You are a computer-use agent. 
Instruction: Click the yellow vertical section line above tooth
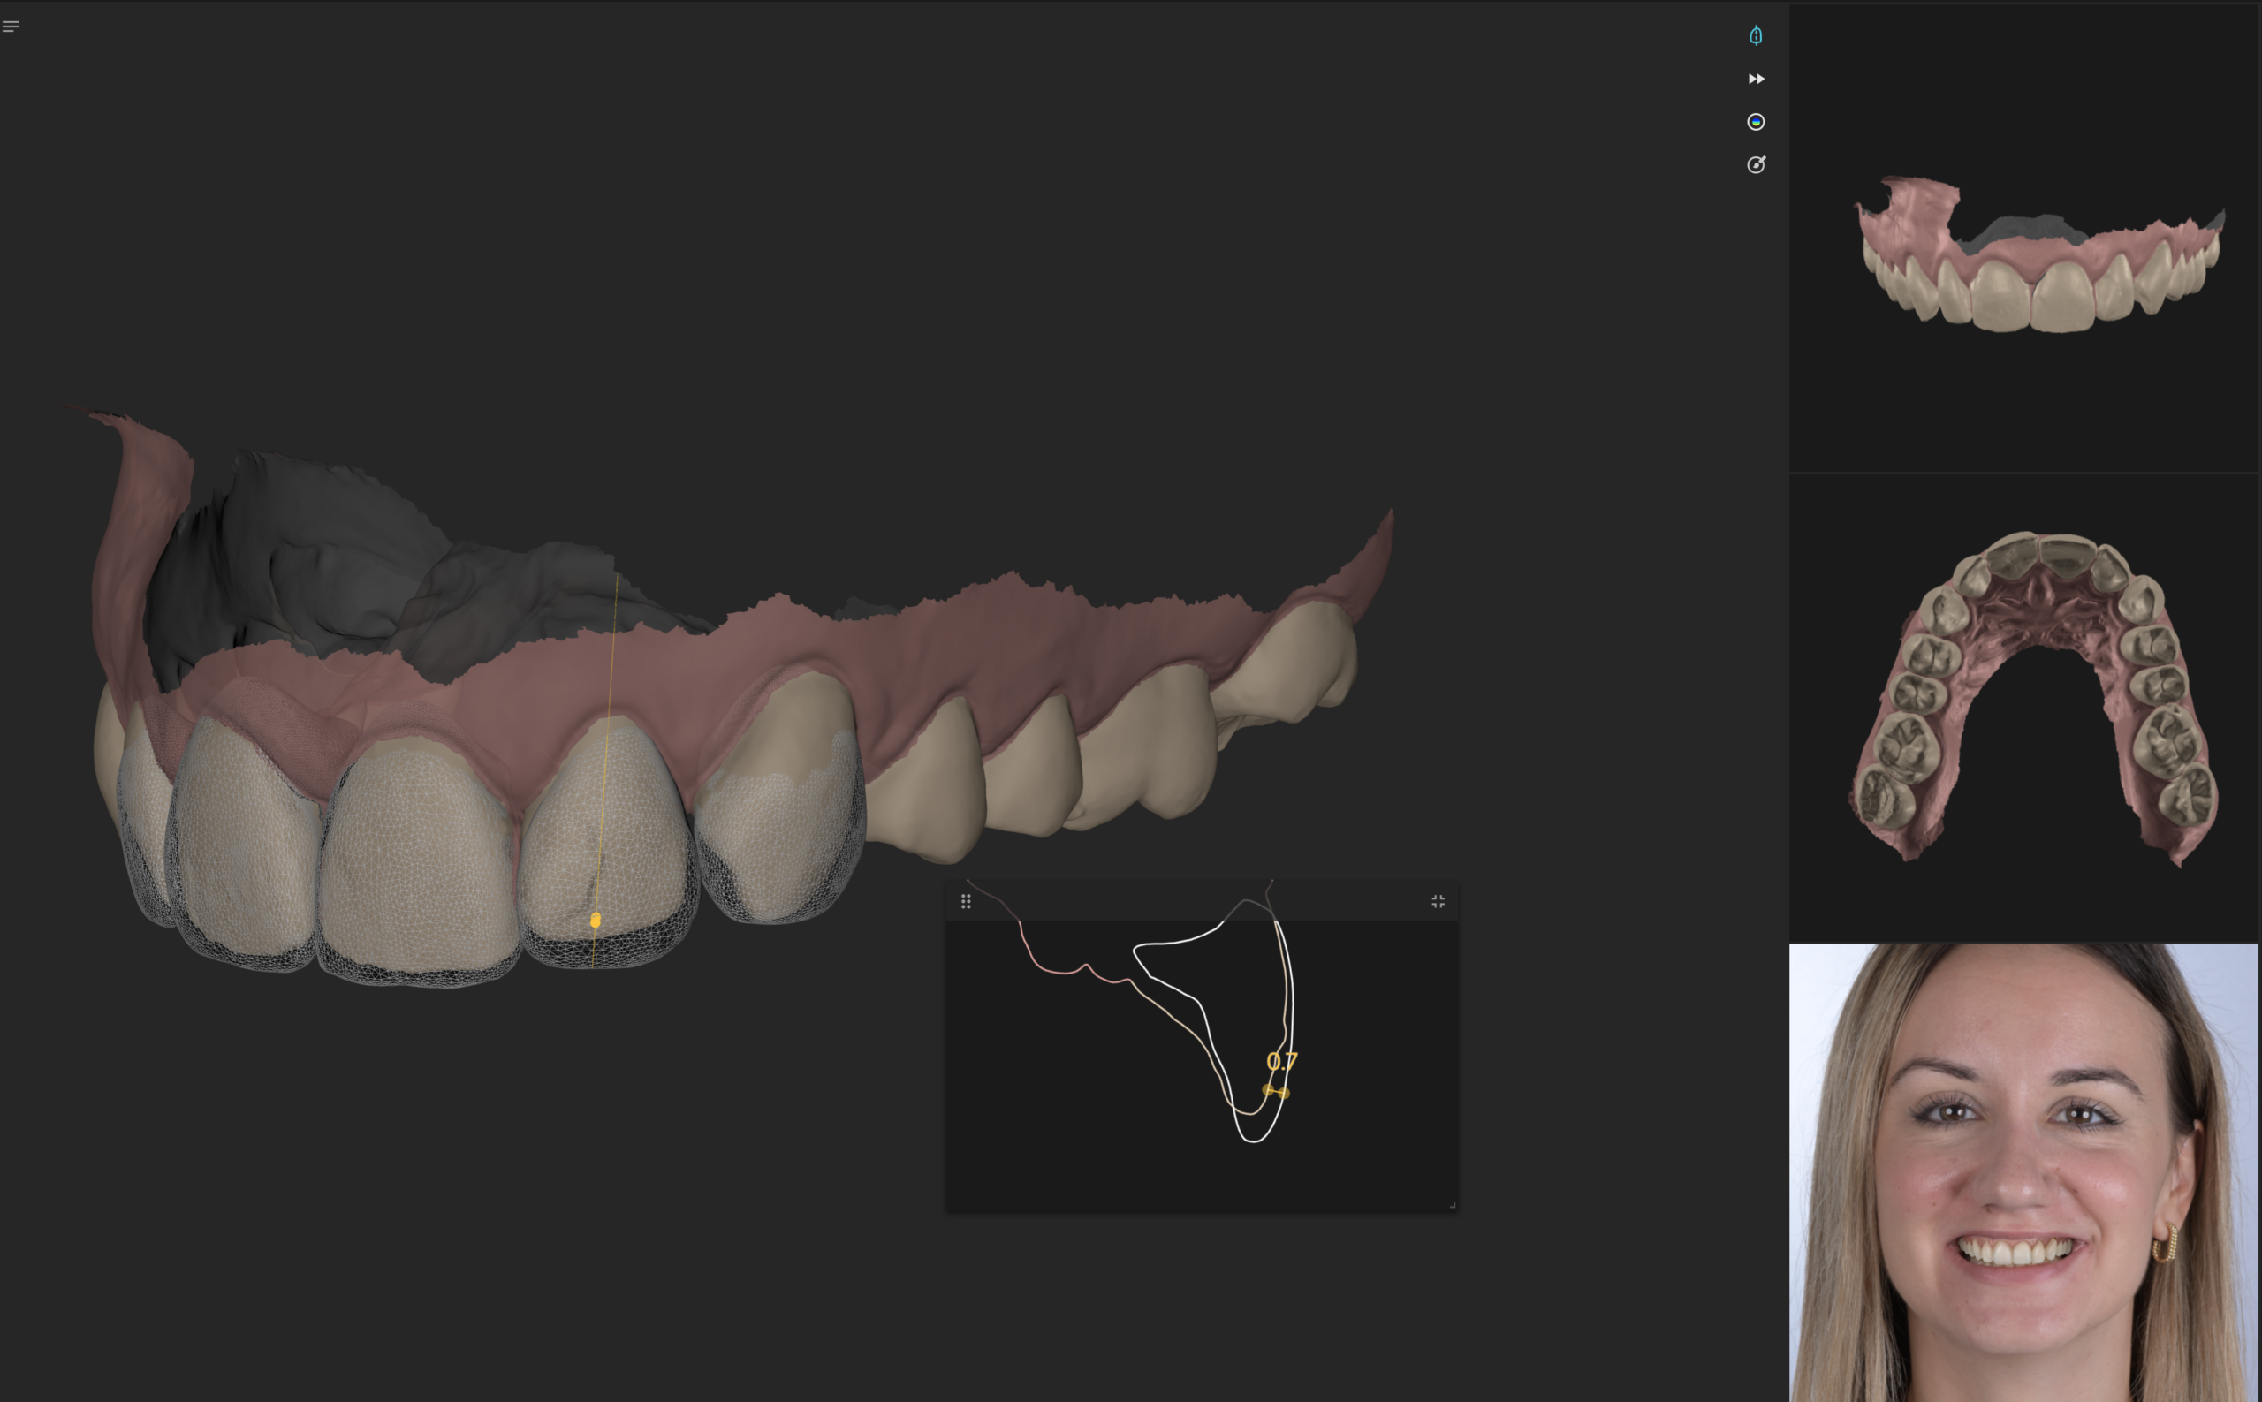(613, 649)
